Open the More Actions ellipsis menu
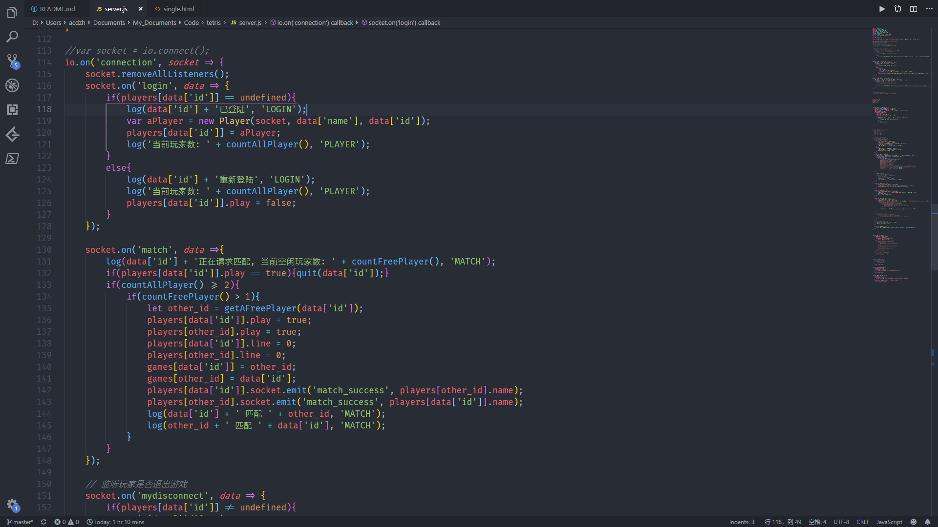This screenshot has height=527, width=938. [929, 9]
